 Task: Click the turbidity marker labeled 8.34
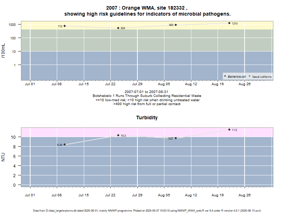coord(65,144)
